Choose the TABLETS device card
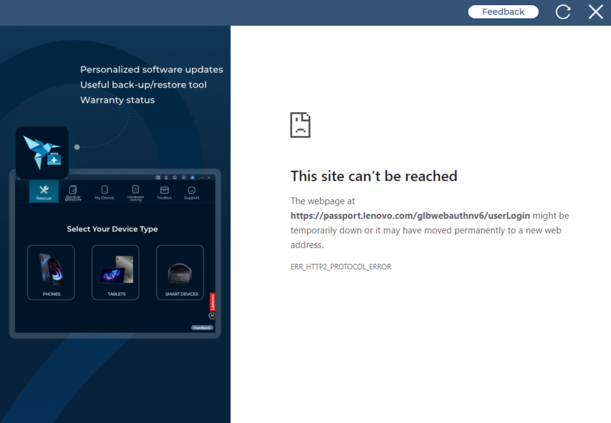The width and height of the screenshot is (611, 423). [115, 272]
